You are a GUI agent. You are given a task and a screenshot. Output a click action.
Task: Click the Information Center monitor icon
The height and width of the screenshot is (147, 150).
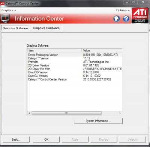point(5,18)
